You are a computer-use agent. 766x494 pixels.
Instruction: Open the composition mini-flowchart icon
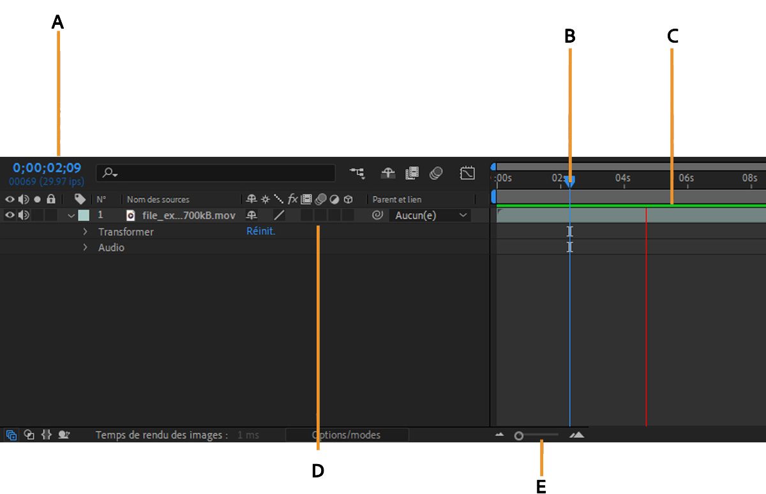[x=357, y=173]
